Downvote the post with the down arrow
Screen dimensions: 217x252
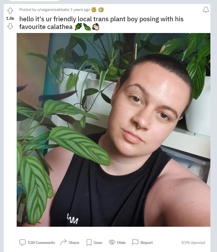10,26
